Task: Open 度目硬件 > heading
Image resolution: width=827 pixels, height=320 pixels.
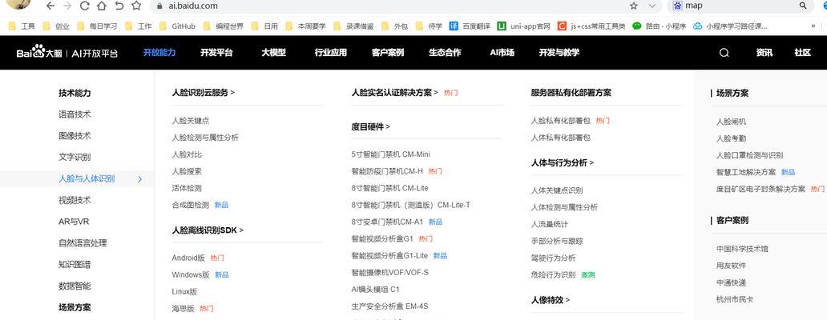Action: 371,127
